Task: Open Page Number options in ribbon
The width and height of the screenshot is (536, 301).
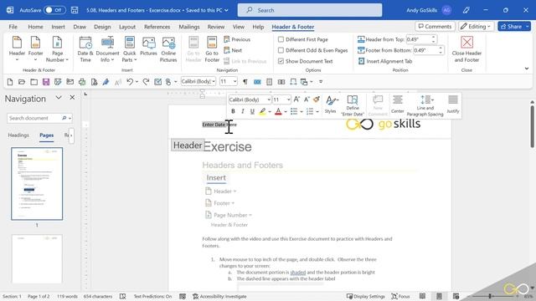Action: tap(57, 48)
